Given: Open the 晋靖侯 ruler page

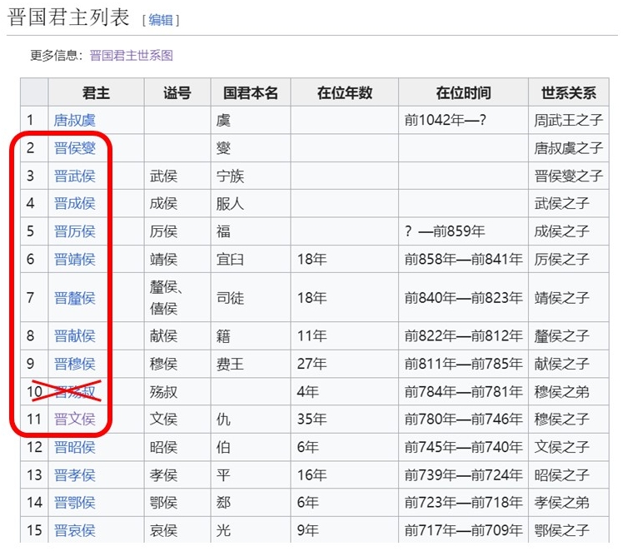Looking at the screenshot, I should [75, 259].
